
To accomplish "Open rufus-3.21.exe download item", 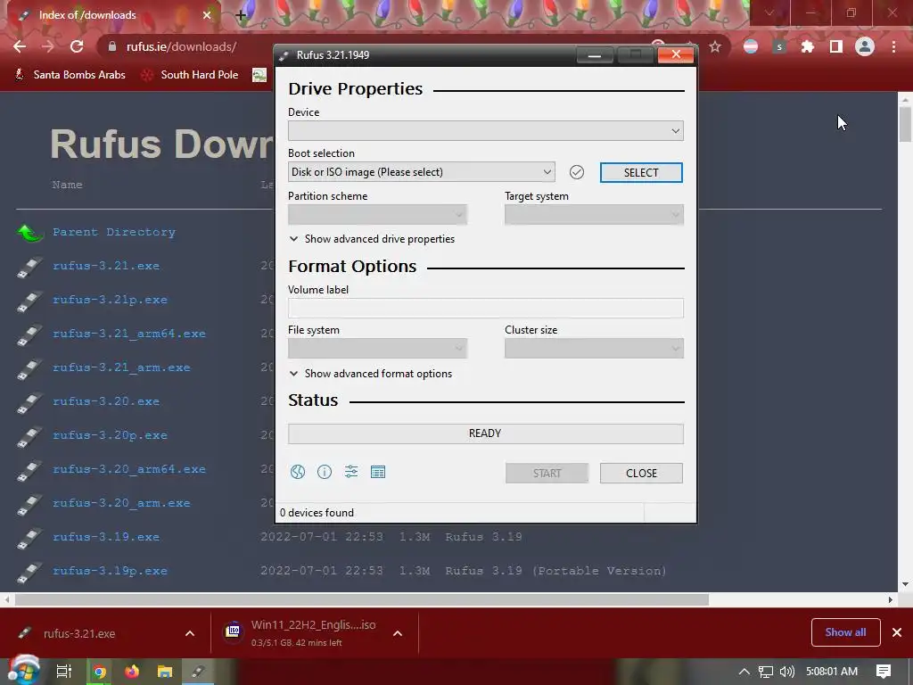I will click(x=79, y=634).
